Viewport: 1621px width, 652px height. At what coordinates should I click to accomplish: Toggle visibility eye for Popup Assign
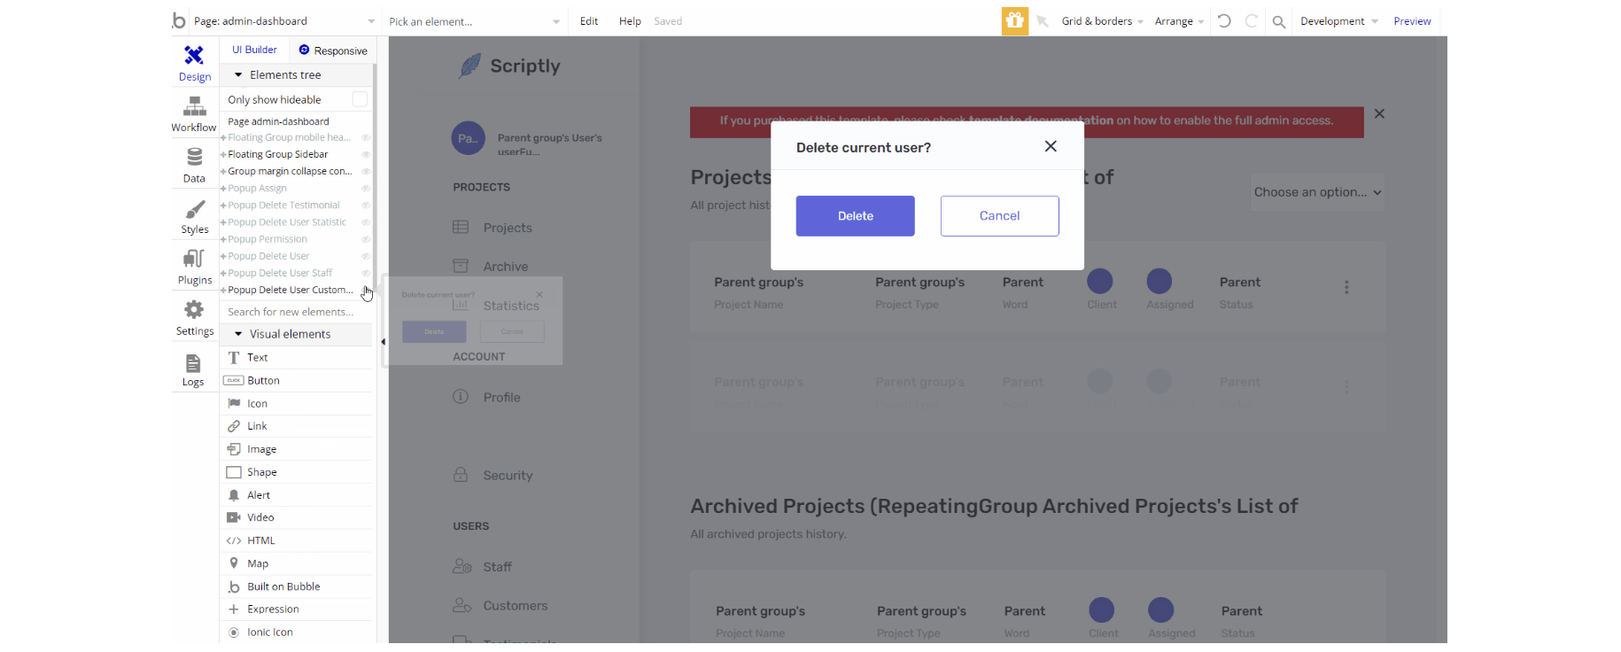pyautogui.click(x=366, y=189)
